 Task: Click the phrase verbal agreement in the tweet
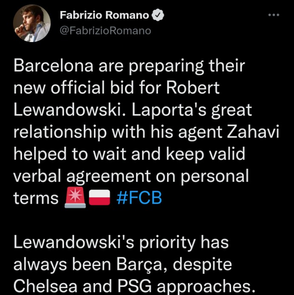point(82,176)
